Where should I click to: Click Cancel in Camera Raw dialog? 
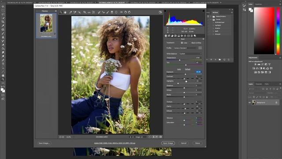pos(184,143)
